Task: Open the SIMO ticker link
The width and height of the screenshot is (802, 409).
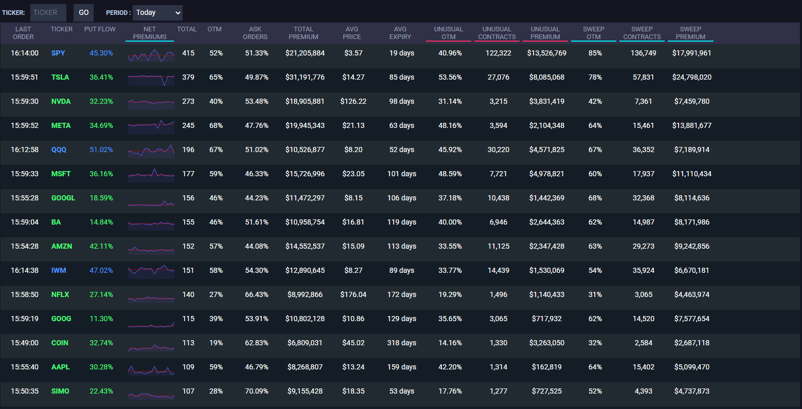Action: (x=60, y=391)
